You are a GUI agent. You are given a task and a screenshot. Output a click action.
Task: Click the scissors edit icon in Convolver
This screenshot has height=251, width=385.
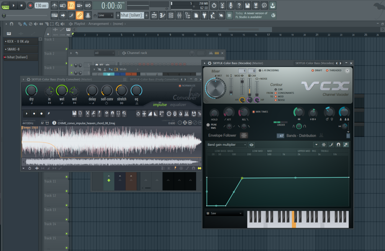(x=87, y=113)
